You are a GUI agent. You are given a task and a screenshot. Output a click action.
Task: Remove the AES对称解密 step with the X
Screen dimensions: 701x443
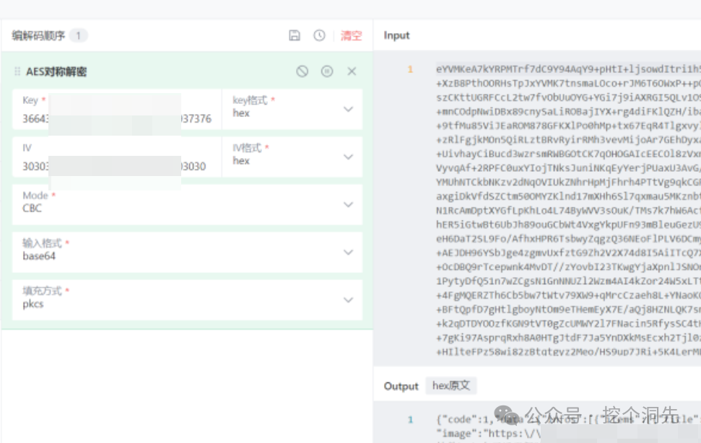click(x=352, y=71)
